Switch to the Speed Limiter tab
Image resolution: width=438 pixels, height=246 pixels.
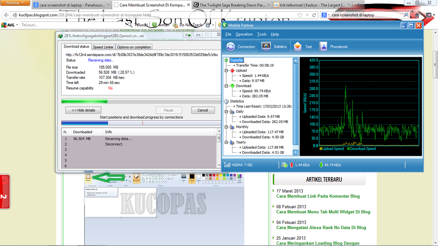(x=103, y=47)
